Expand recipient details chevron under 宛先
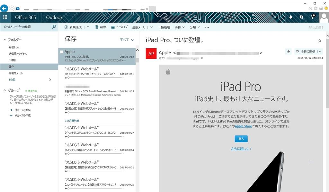The image size is (329, 192). pyautogui.click(x=202, y=58)
